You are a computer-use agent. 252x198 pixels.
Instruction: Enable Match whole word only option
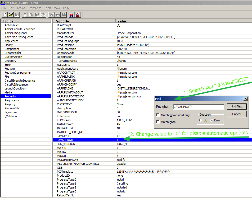point(158,115)
